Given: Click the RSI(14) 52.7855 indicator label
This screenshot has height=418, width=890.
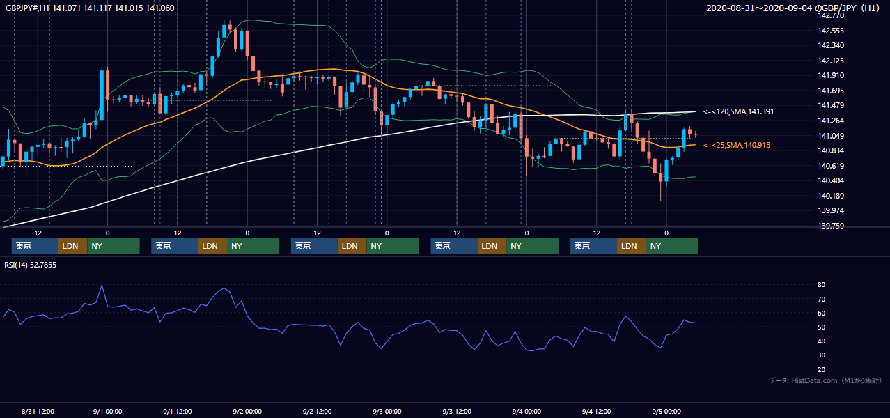Looking at the screenshot, I should (31, 265).
